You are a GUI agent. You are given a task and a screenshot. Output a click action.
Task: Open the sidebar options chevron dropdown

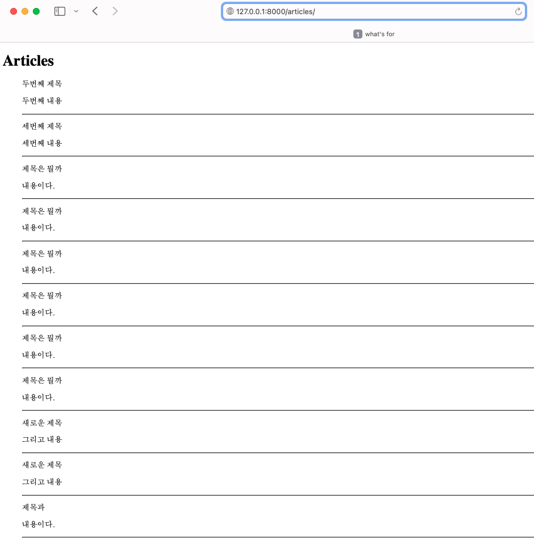[76, 11]
